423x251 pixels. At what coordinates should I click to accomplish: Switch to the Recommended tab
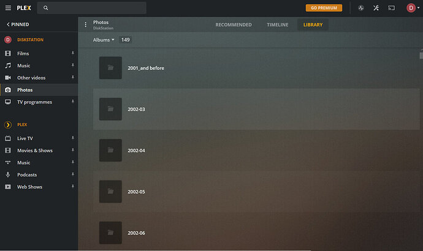pyautogui.click(x=234, y=24)
